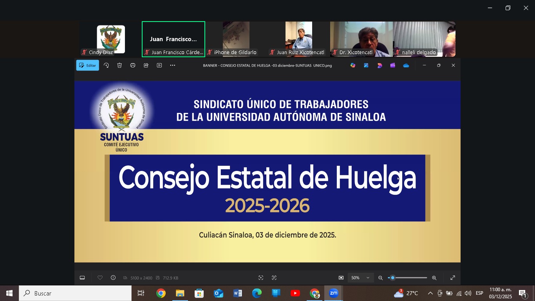Open Windows Task View from the taskbar
This screenshot has height=301, width=535.
141,293
